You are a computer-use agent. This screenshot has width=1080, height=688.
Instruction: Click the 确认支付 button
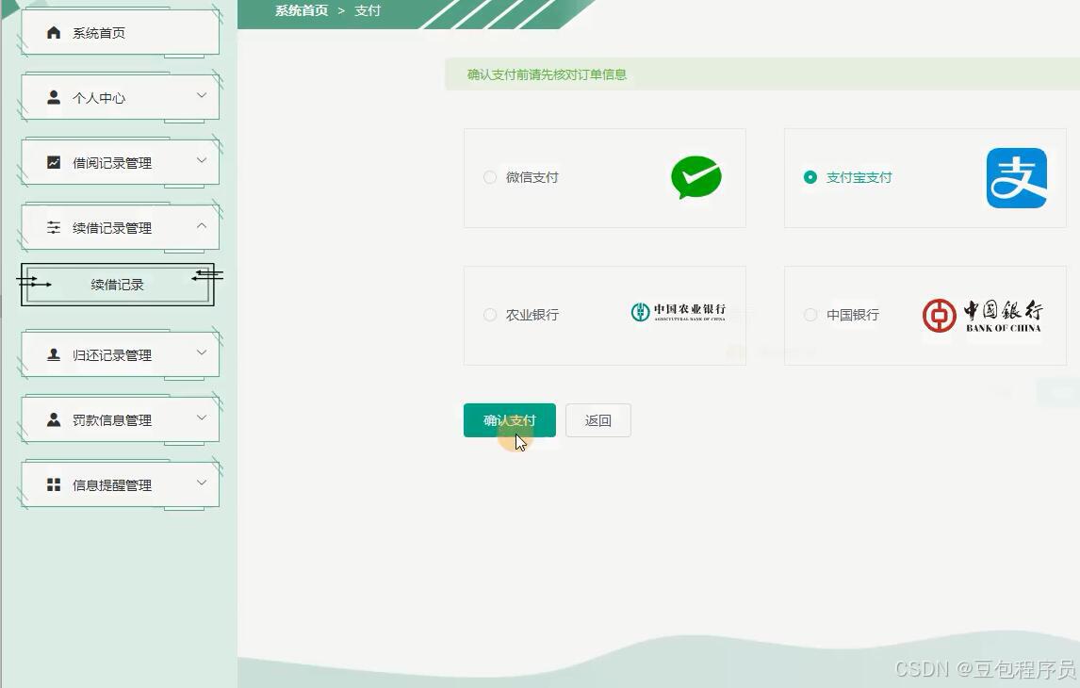pos(509,419)
